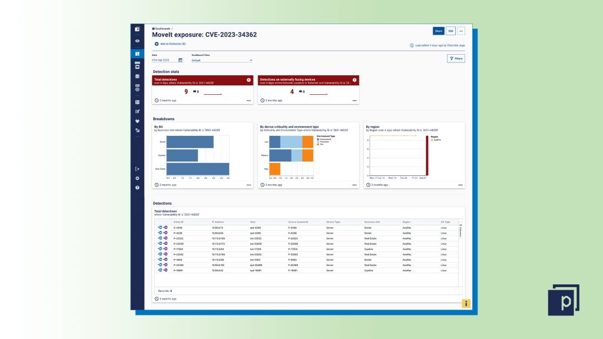Click the Share button

pyautogui.click(x=438, y=31)
